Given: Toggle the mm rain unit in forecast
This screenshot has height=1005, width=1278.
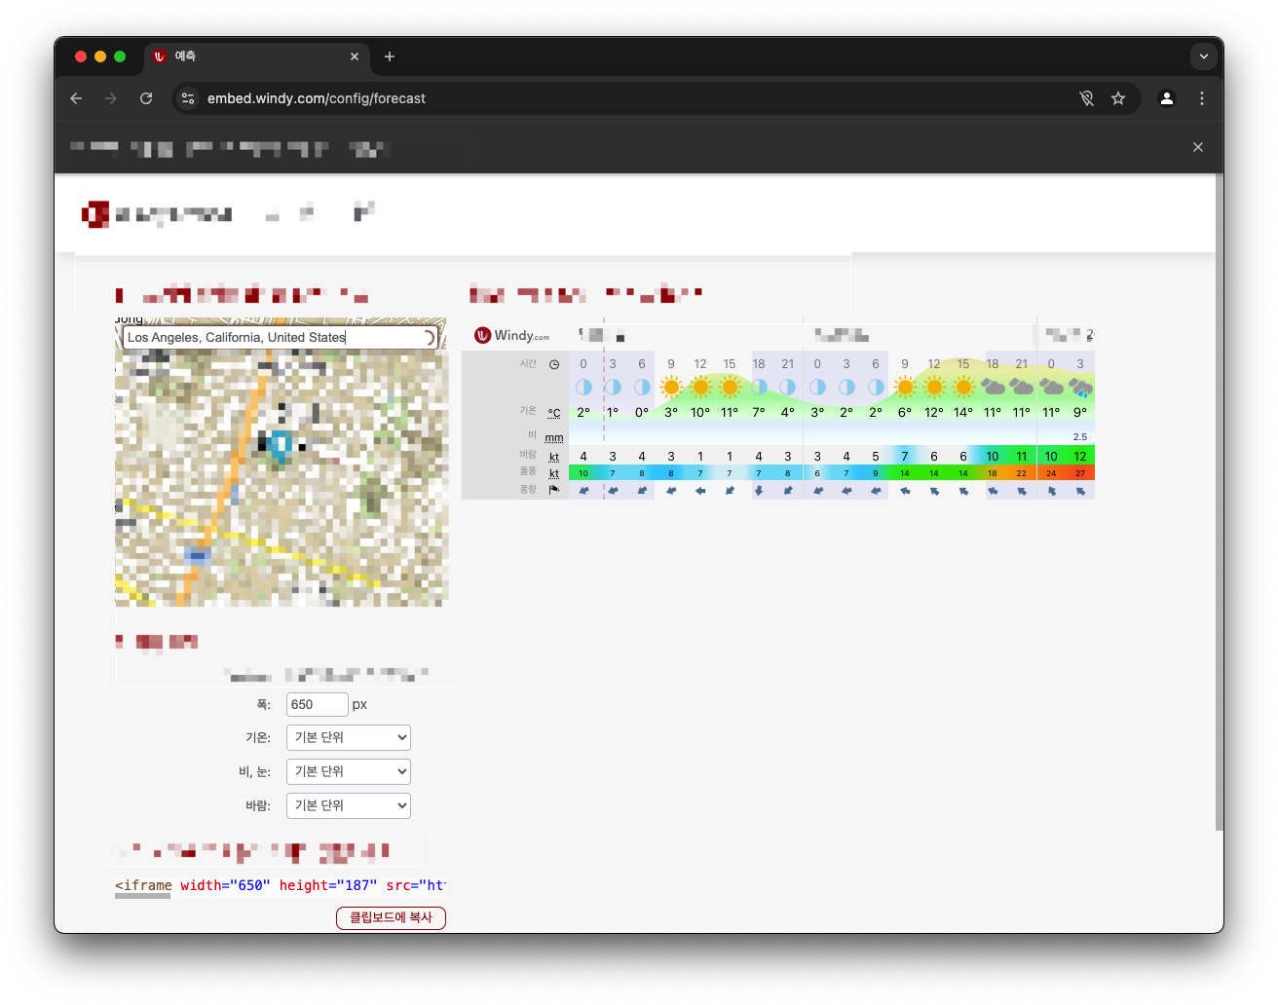Looking at the screenshot, I should click(553, 438).
